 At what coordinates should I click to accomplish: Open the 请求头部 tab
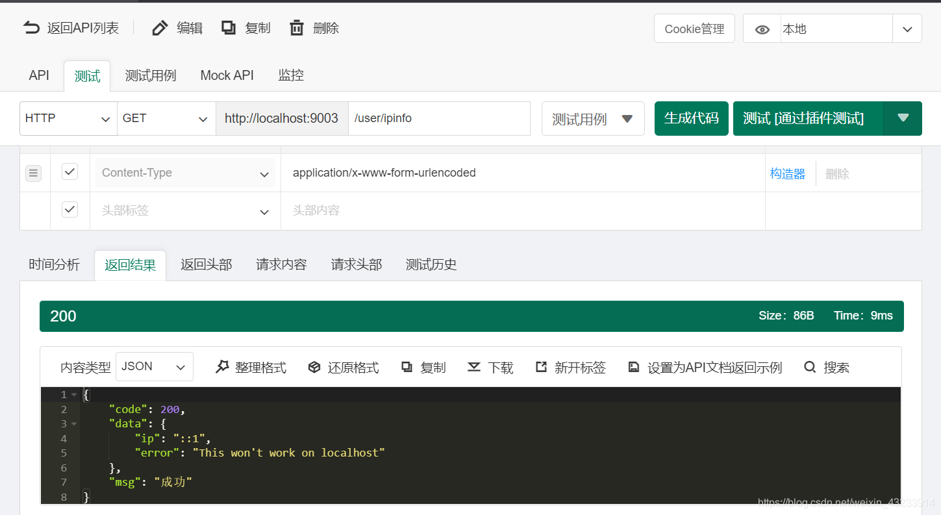tap(357, 264)
